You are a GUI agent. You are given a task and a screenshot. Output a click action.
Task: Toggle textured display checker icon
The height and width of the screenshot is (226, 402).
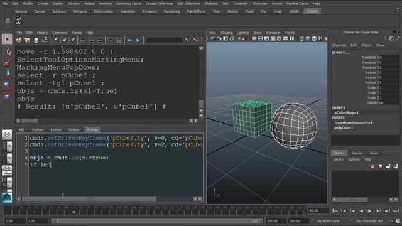click(320, 39)
